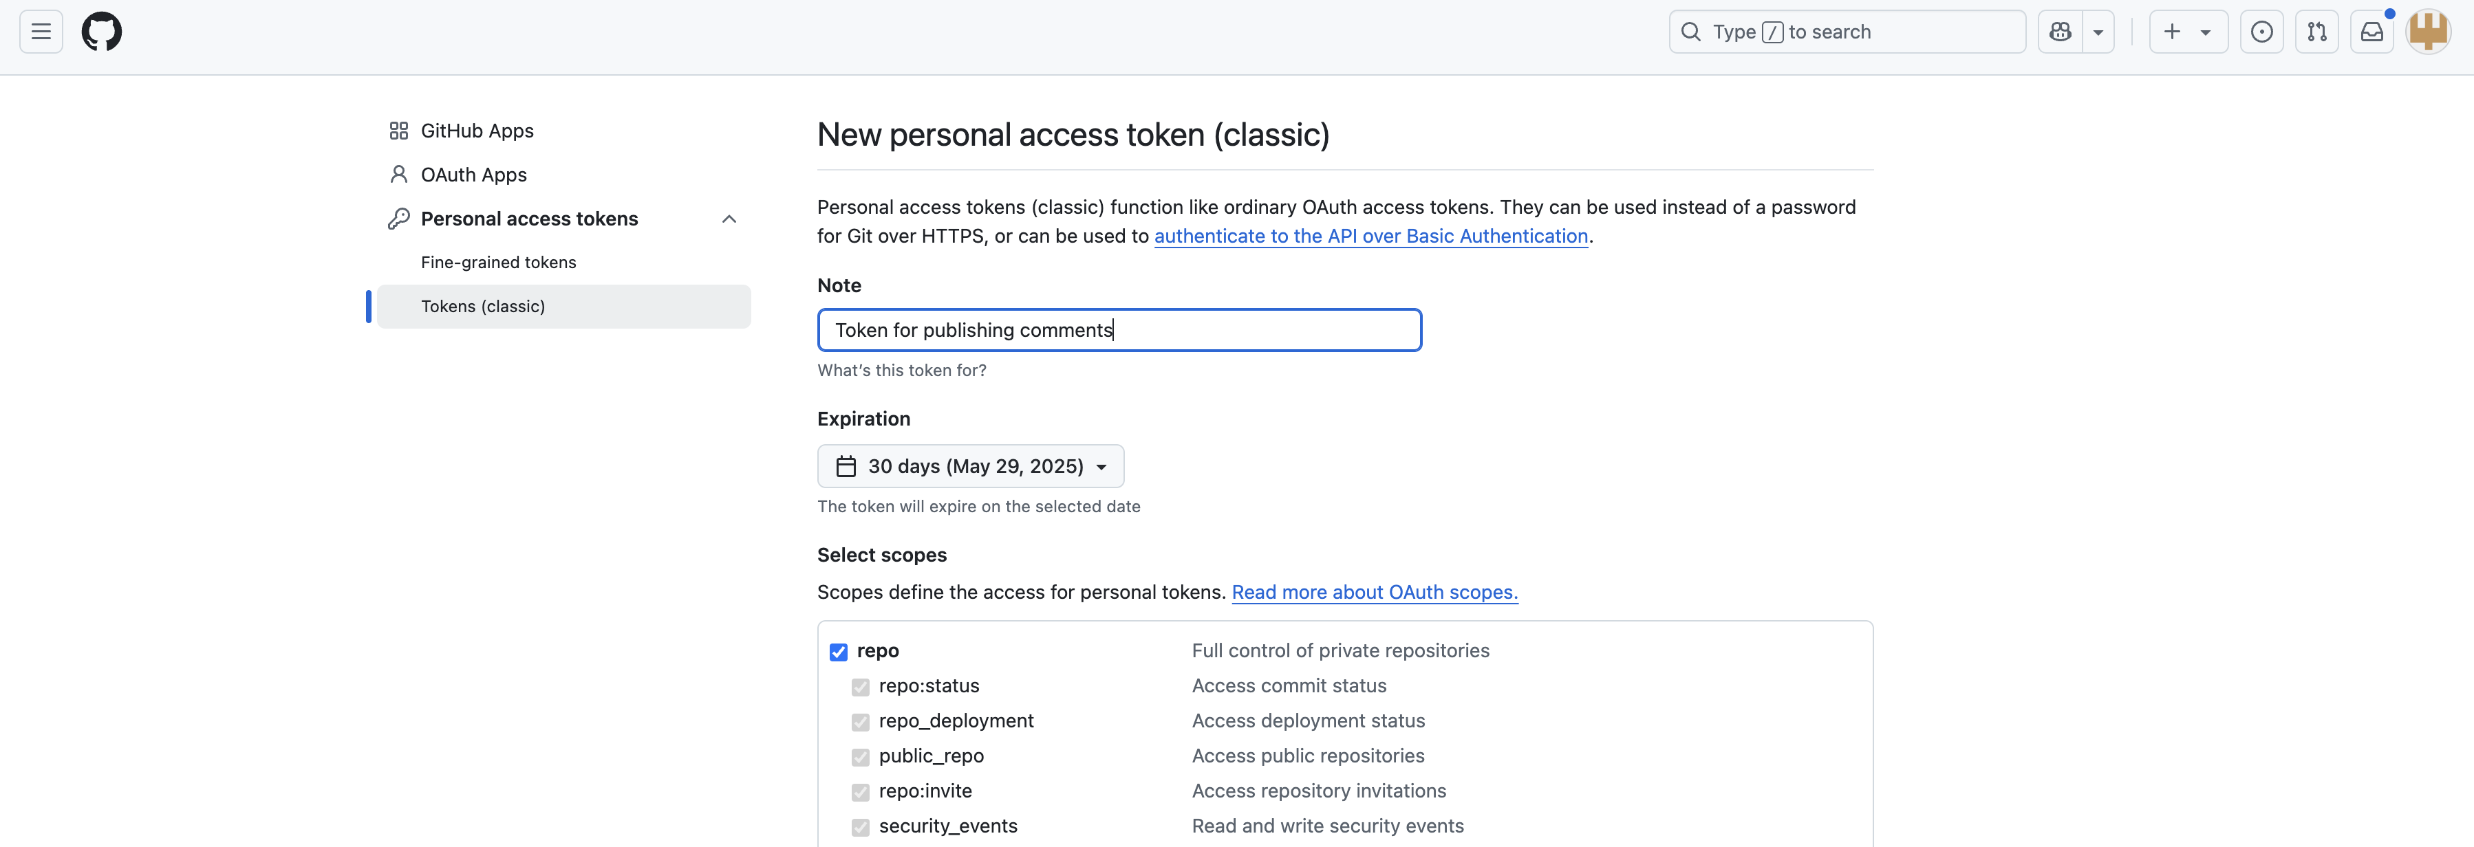The height and width of the screenshot is (847, 2474).
Task: Uncheck the repo scope checkbox
Action: pos(839,652)
